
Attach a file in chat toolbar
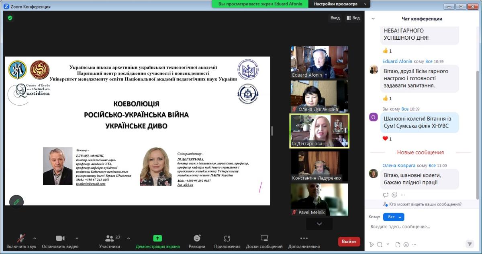point(398,244)
